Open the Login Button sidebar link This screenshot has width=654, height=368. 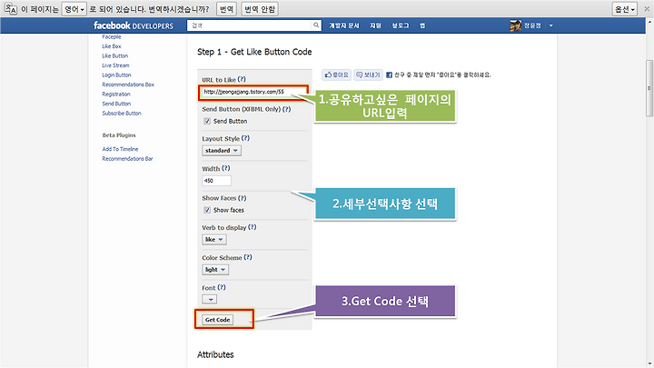coord(116,75)
